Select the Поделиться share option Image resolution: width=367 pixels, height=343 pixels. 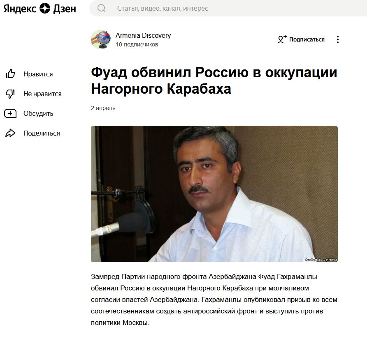(42, 133)
